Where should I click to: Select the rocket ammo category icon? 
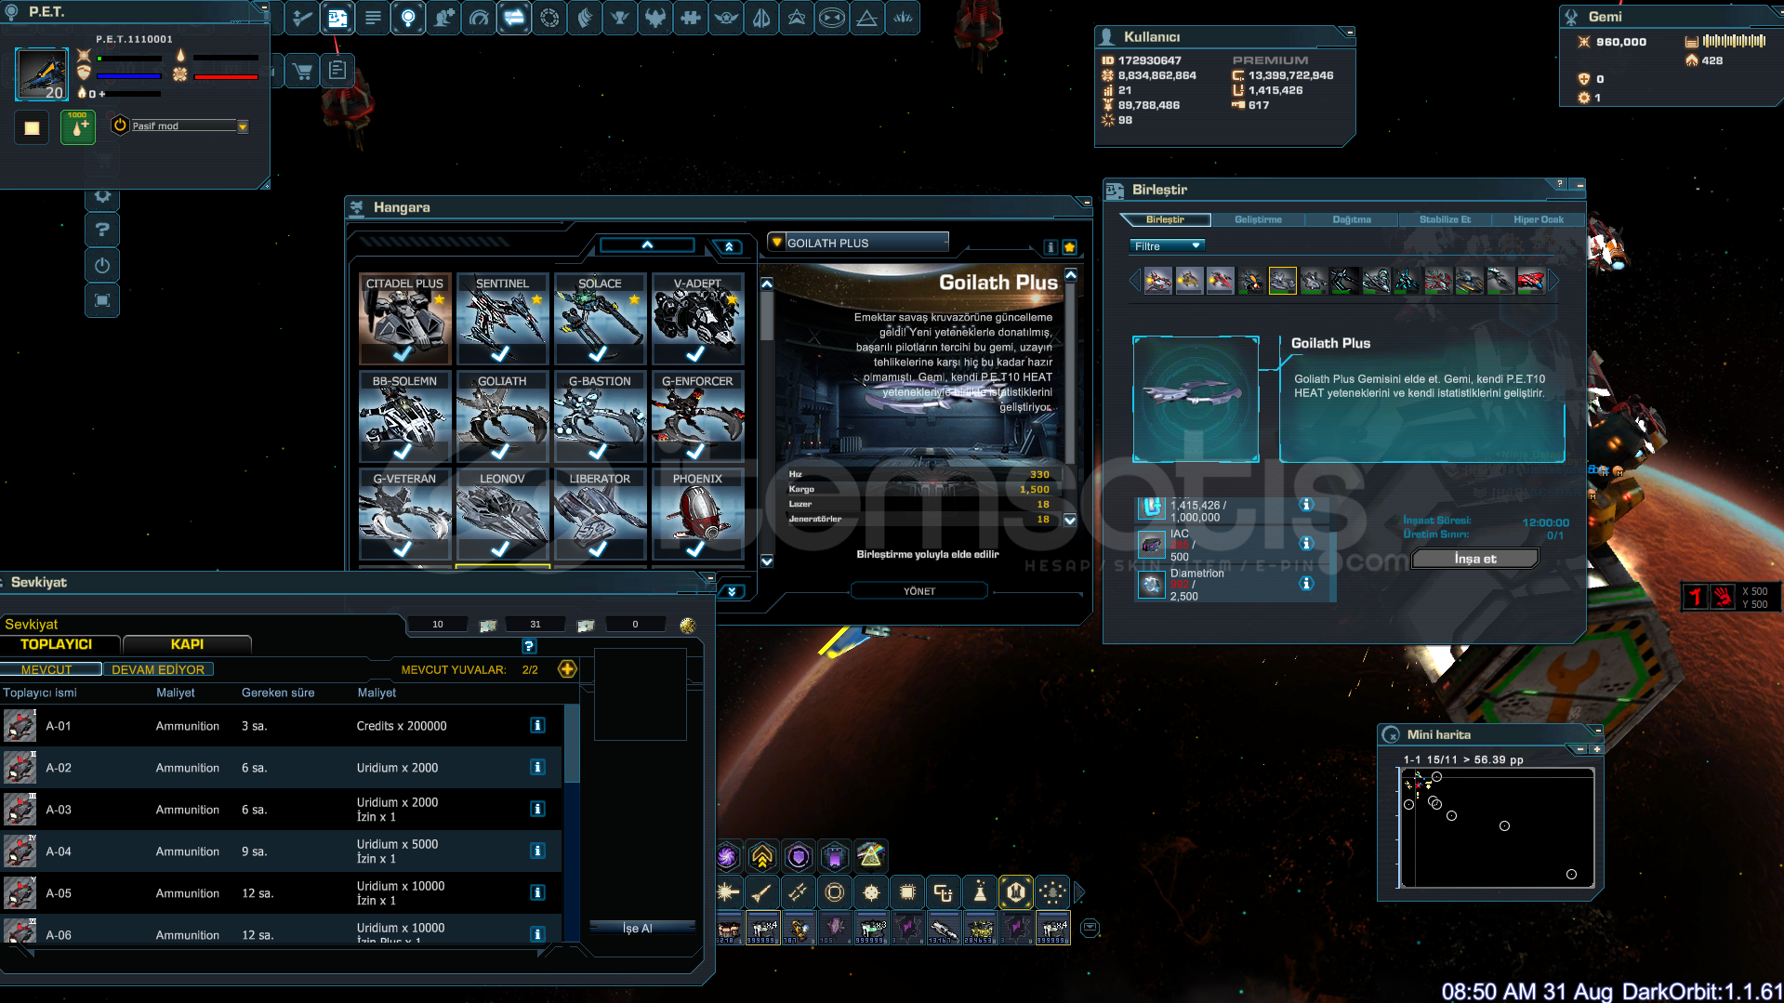click(x=762, y=892)
